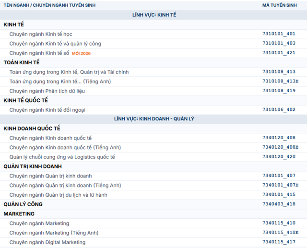Image resolution: width=307 pixels, height=248 pixels.
Task: Select the "LĨNH VỰC: KINH TẾ" section header
Action: tap(154, 15)
